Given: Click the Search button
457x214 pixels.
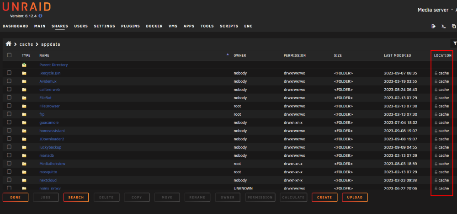Looking at the screenshot, I should (x=76, y=198).
